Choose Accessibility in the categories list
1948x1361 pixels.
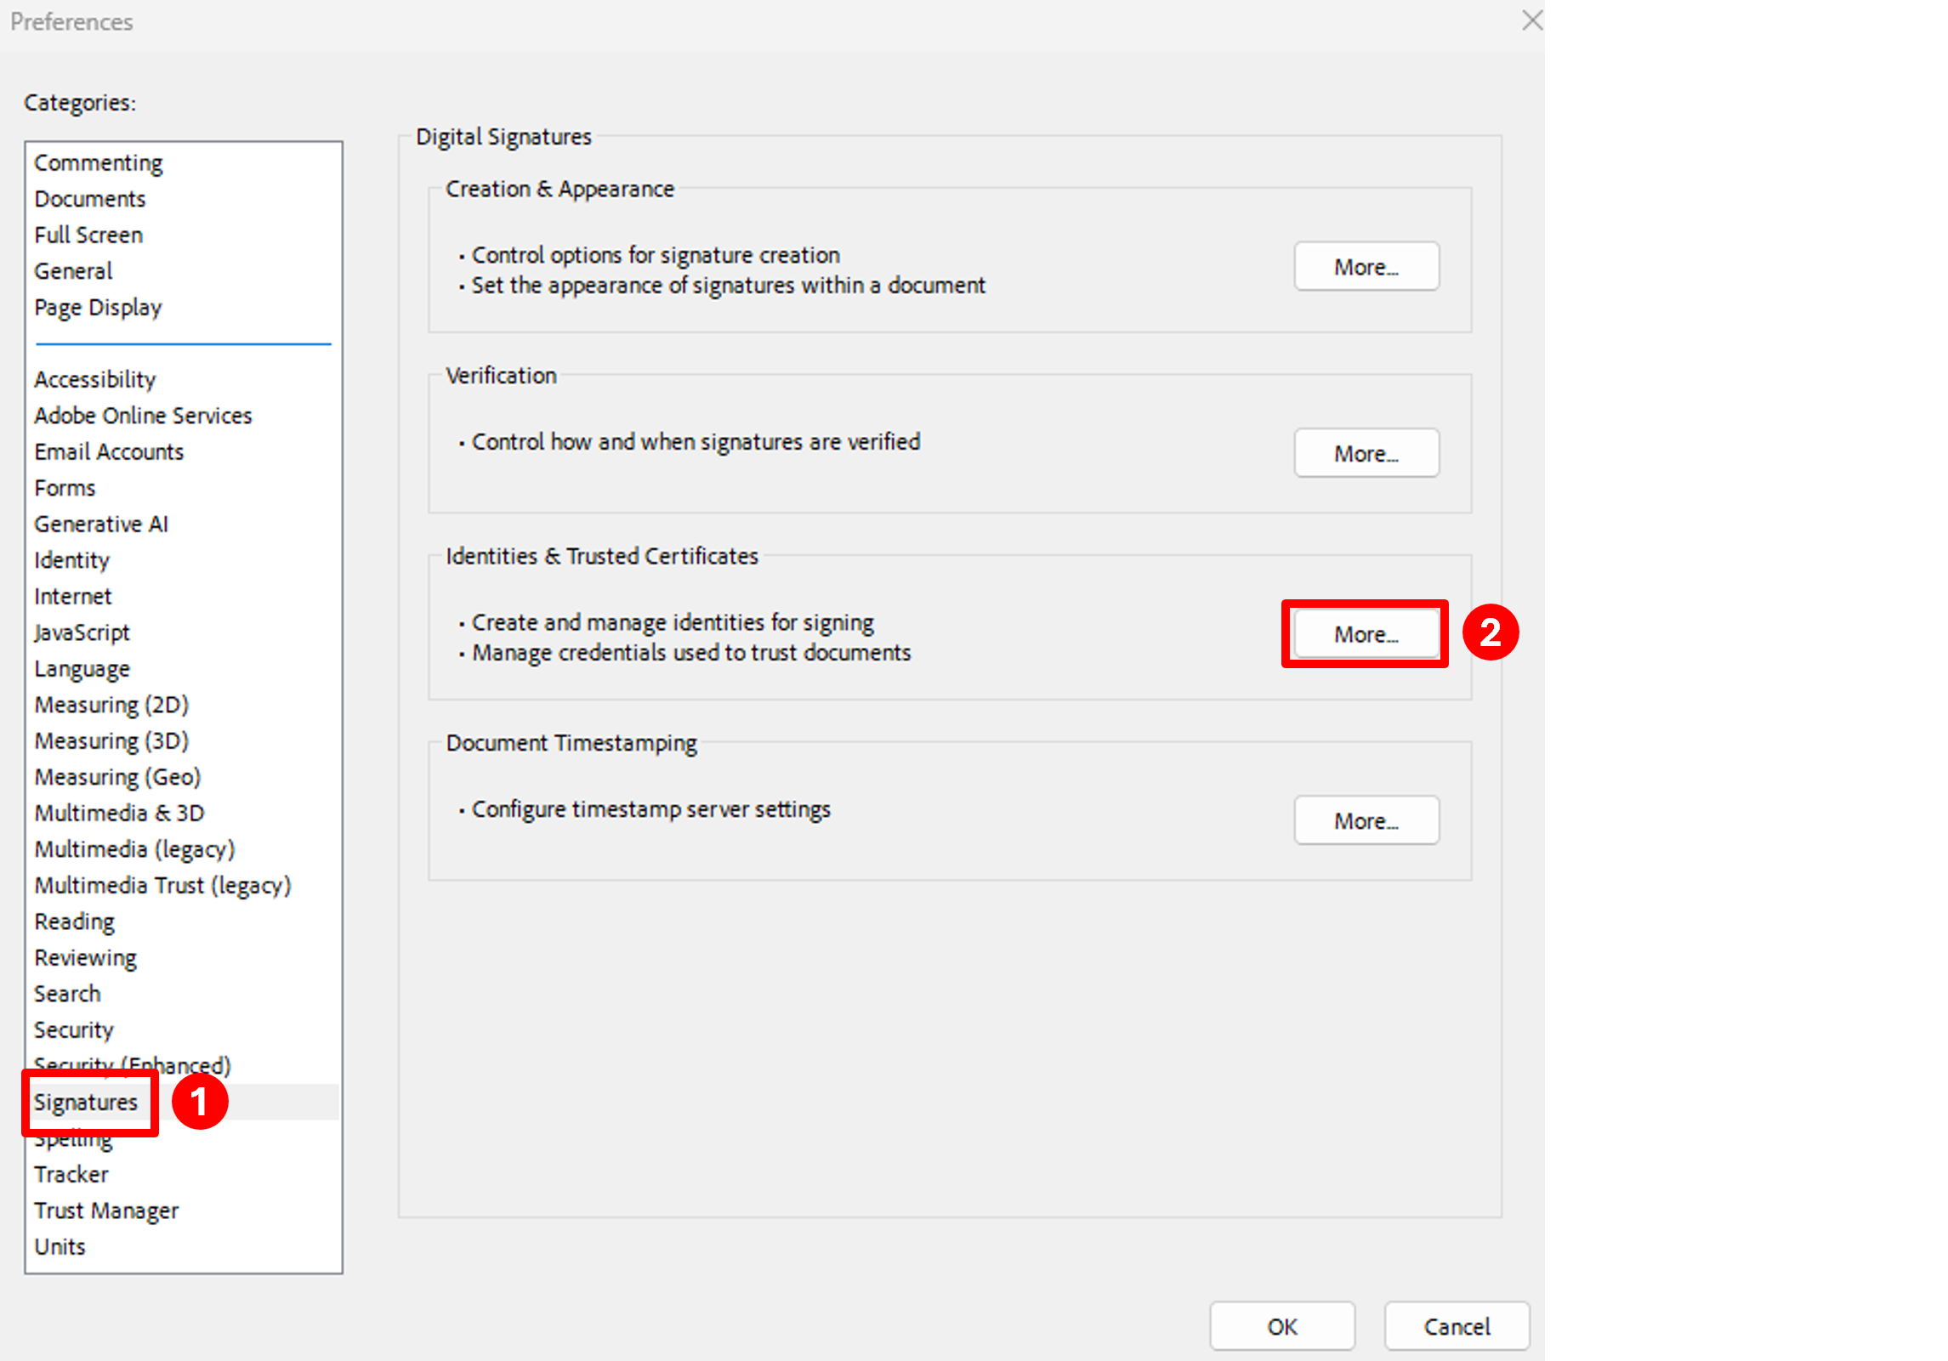pos(95,379)
